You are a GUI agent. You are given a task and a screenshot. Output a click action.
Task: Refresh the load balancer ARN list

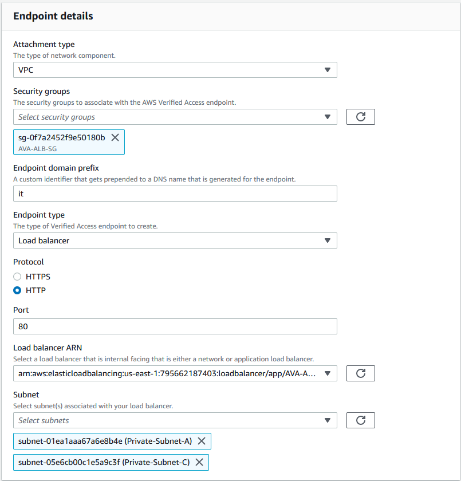(360, 373)
